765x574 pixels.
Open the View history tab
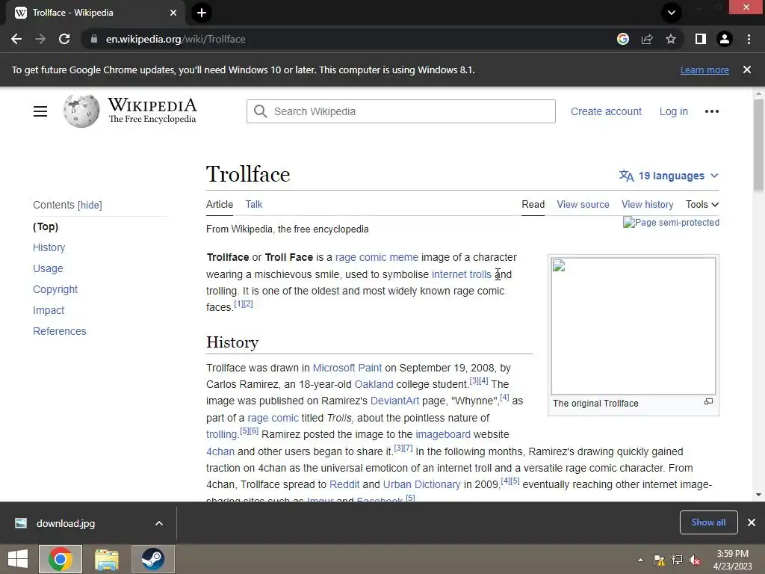tap(647, 205)
